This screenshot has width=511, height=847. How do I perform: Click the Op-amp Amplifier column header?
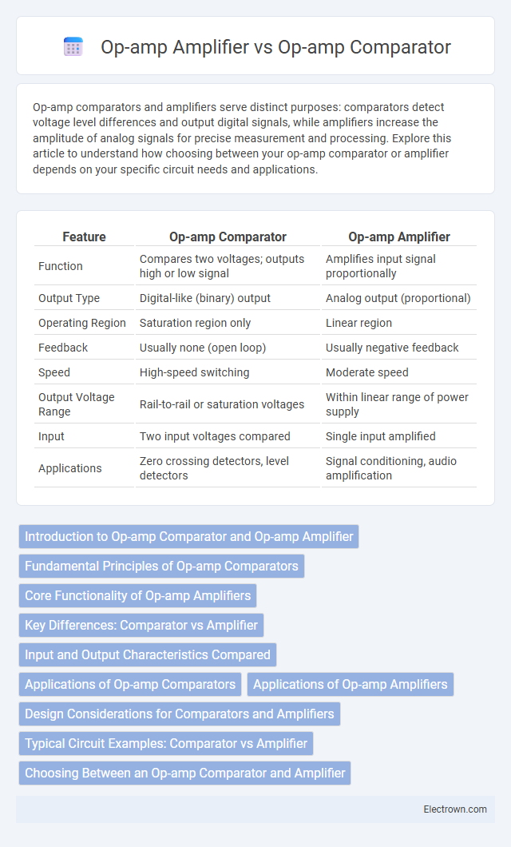pyautogui.click(x=399, y=237)
